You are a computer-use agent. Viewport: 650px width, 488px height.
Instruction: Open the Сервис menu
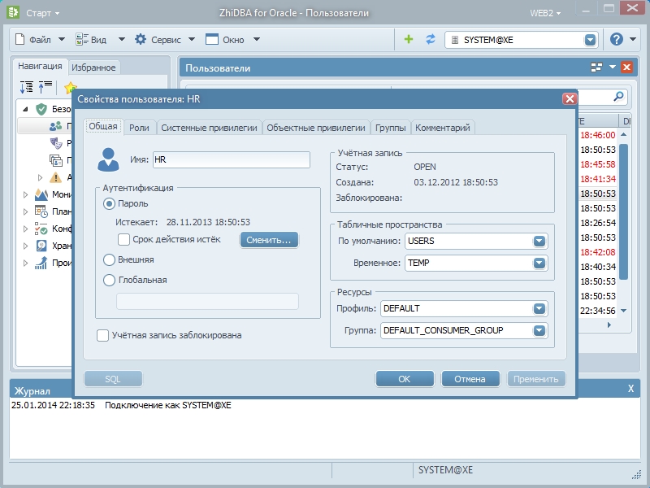tap(165, 40)
